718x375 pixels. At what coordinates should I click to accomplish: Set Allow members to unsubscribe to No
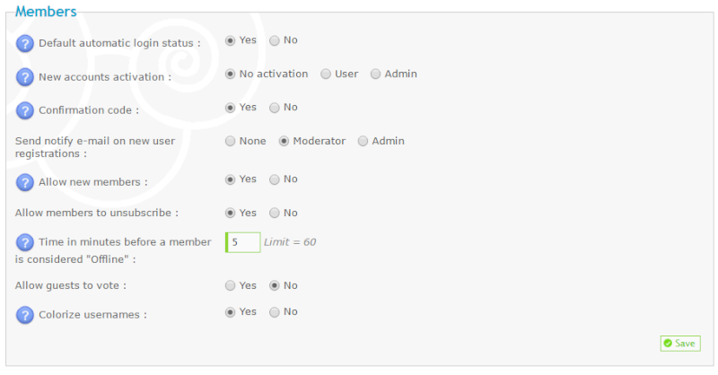275,213
